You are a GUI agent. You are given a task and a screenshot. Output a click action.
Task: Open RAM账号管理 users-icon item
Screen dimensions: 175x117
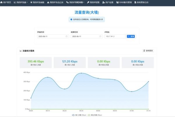click(124, 2)
